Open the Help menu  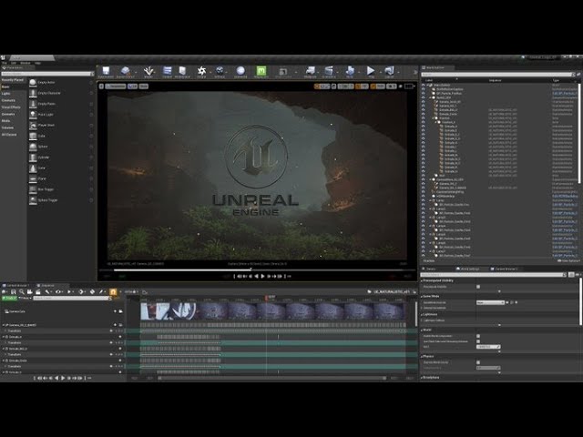pyautogui.click(x=37, y=63)
